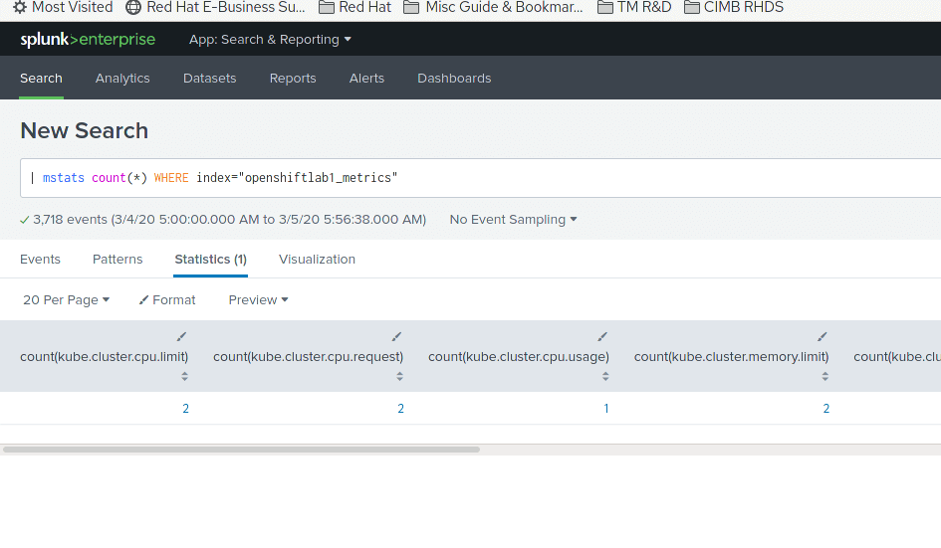Sort by count(kube.cluster.memory.limit) column arrows
Image resolution: width=941 pixels, height=548 pixels.
[x=825, y=376]
